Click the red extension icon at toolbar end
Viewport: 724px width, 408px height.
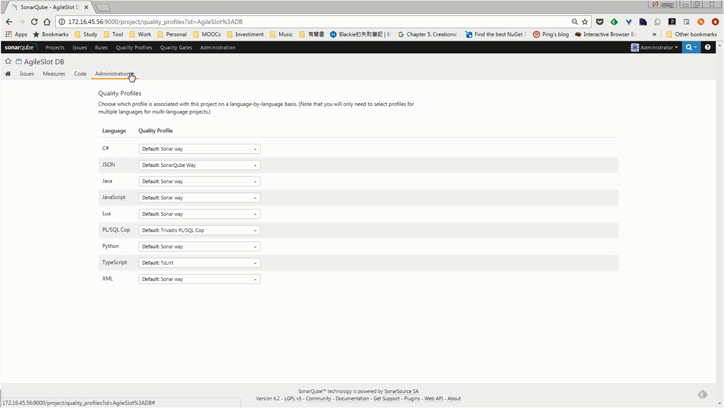715,22
